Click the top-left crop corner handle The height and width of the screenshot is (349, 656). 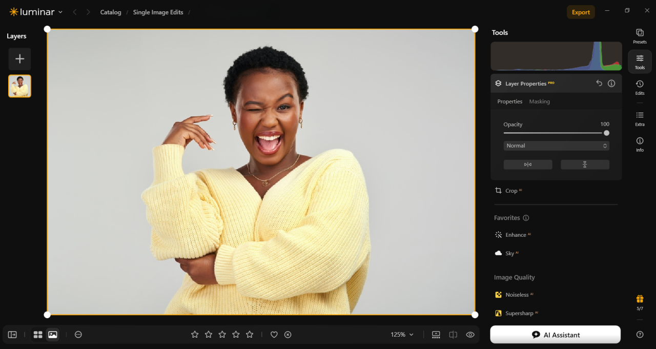[47, 29]
